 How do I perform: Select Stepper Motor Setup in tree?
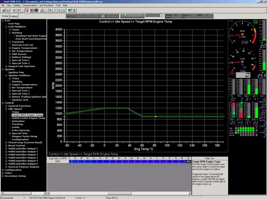click(x=25, y=136)
